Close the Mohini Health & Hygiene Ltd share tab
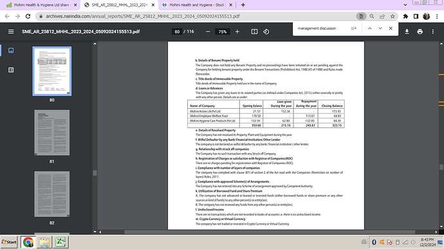Image resolution: width=444 pixels, height=249 pixels. coord(75,5)
